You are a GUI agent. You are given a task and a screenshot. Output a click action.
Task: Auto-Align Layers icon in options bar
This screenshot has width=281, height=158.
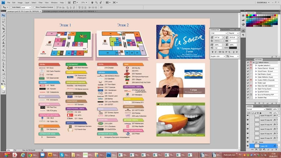101,7
